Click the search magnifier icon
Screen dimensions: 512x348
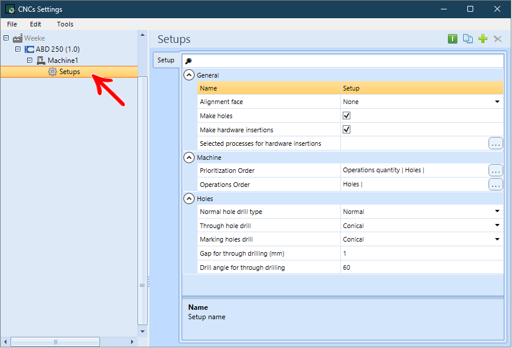[189, 61]
